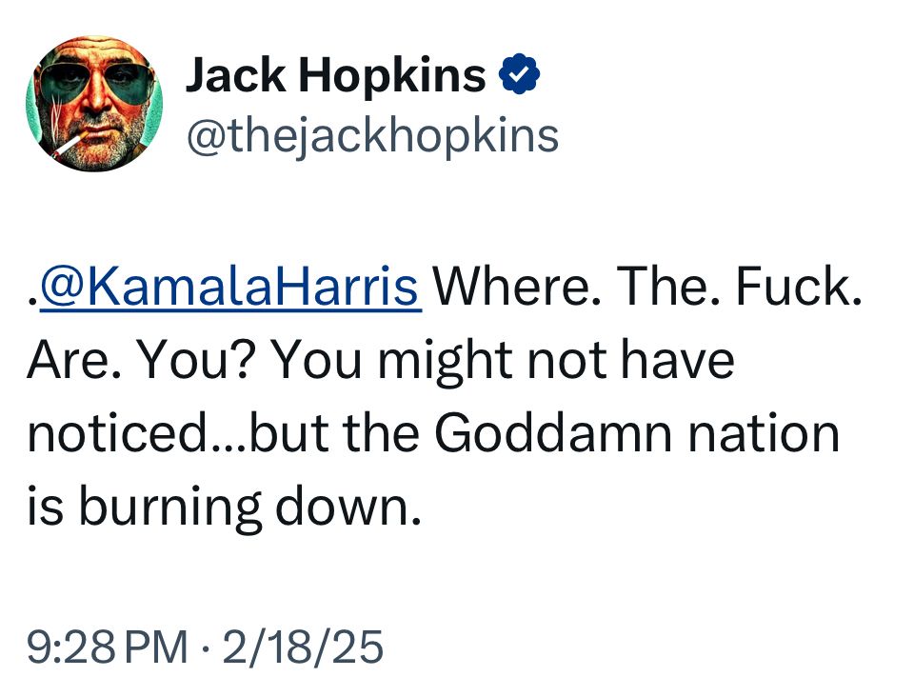Click the 9:28 PM timestamp

(x=107, y=647)
